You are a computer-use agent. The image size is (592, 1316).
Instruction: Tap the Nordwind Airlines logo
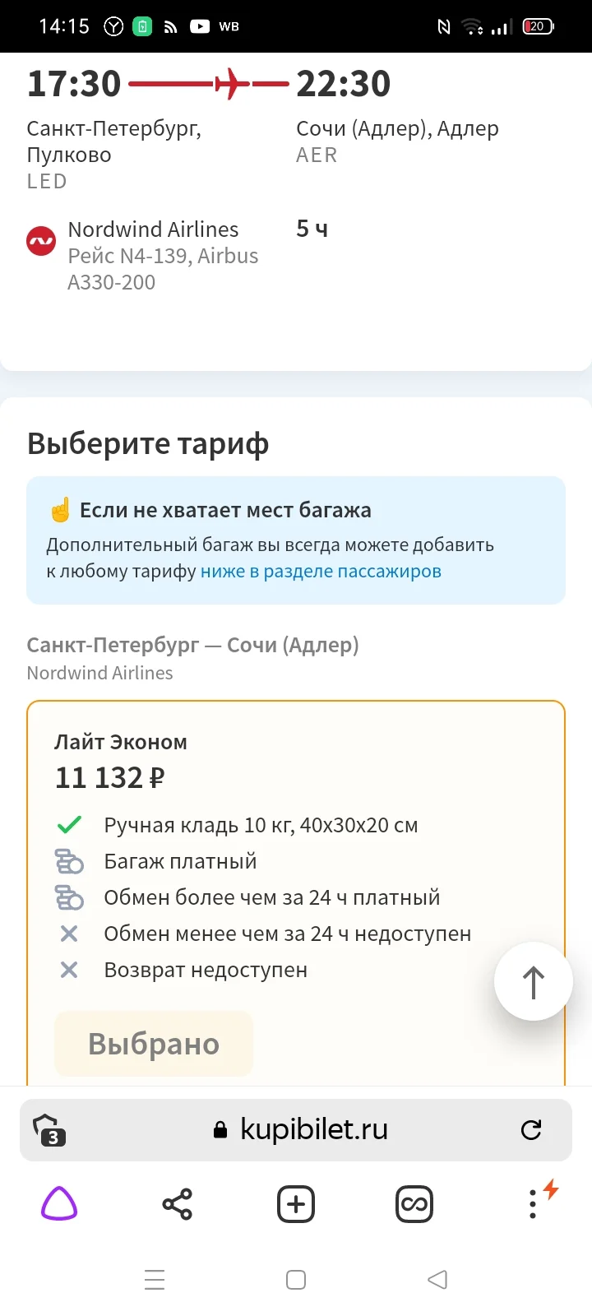[41, 240]
